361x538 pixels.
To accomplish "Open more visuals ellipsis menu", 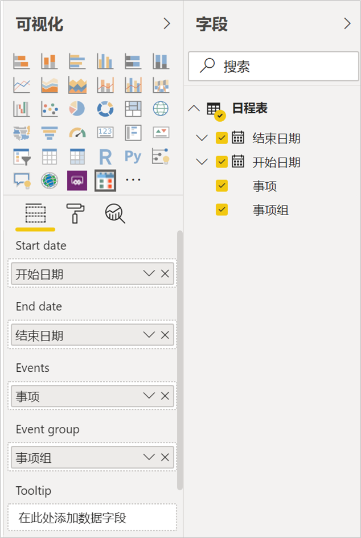I will pos(133,180).
